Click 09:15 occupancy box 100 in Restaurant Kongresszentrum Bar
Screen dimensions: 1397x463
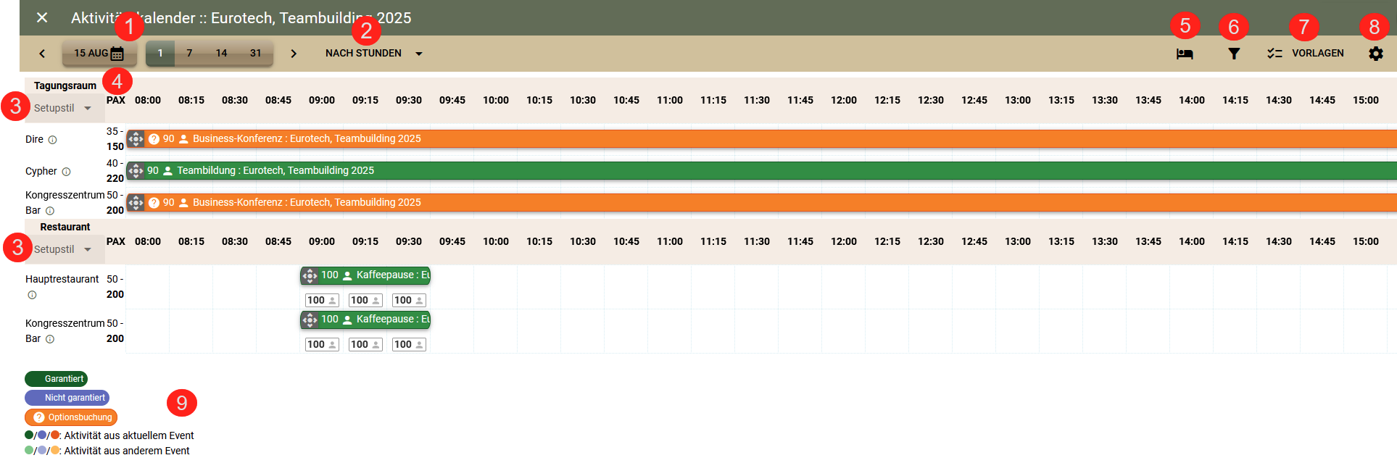point(365,344)
